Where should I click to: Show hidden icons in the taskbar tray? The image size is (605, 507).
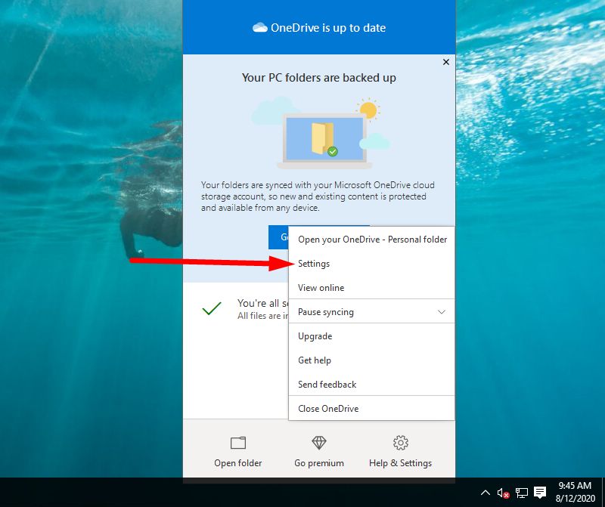pos(485,493)
